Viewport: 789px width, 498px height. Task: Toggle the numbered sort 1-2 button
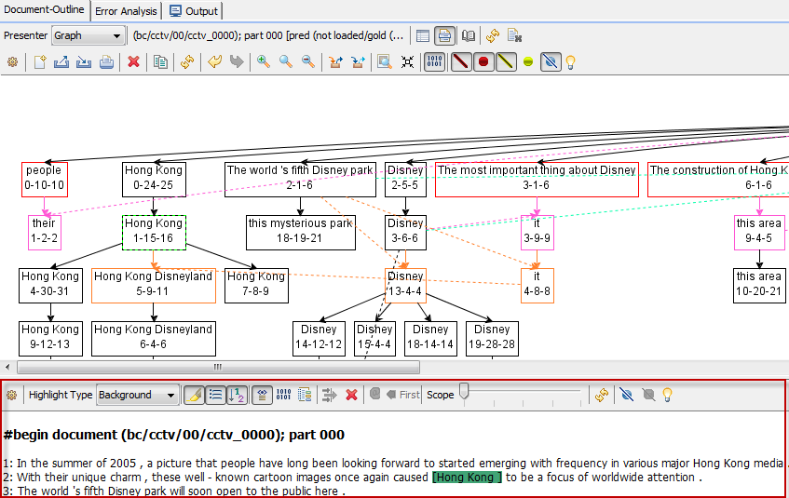point(237,395)
